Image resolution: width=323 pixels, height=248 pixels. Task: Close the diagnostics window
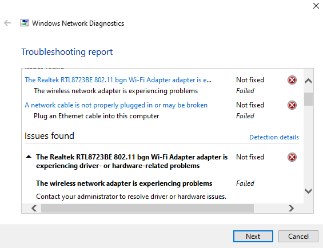coord(316,6)
